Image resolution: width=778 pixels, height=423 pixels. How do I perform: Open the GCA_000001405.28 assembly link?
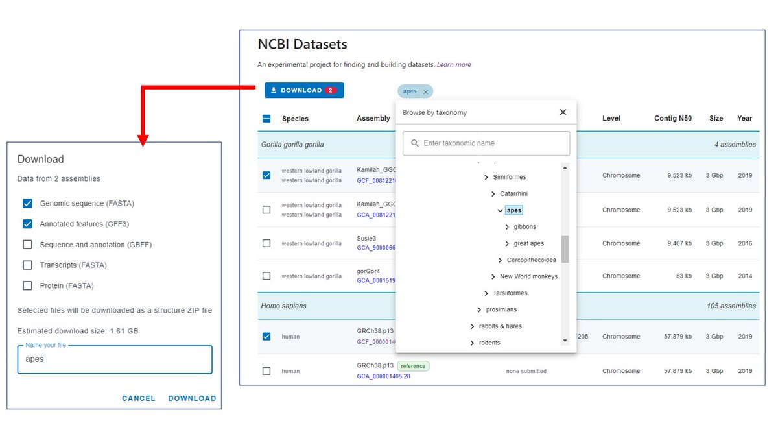pyautogui.click(x=383, y=376)
